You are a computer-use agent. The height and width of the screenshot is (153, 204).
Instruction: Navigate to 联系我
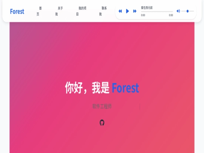tap(103, 11)
